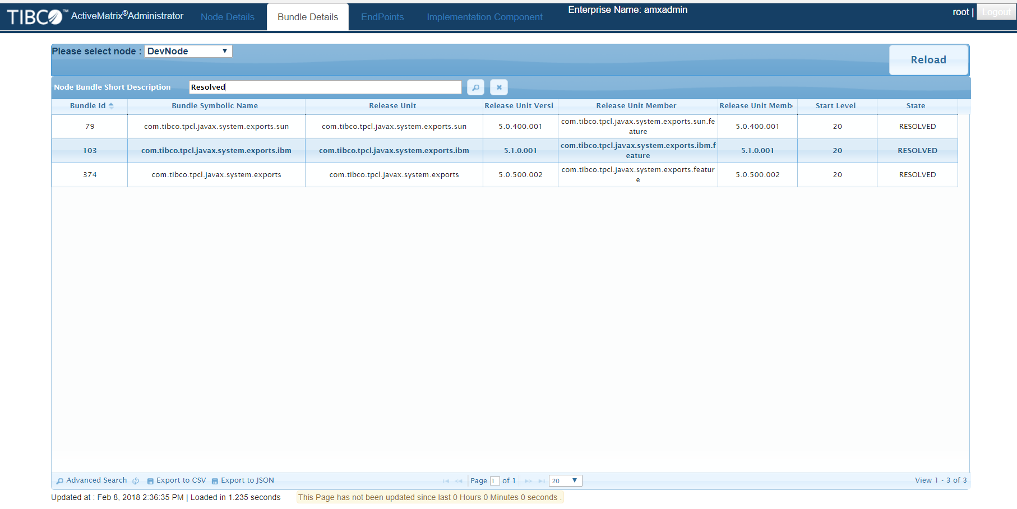
Task: Click the refresh icon next to Advanced Search
Action: coord(136,481)
